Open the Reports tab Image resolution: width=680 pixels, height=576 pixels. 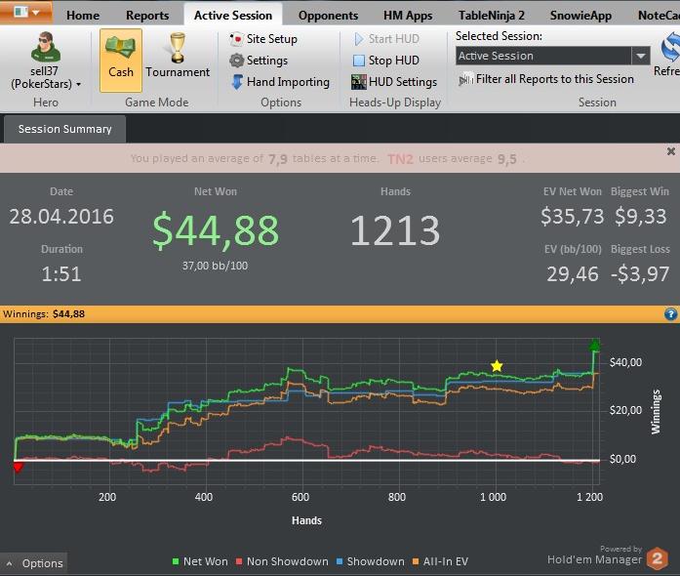tap(147, 16)
